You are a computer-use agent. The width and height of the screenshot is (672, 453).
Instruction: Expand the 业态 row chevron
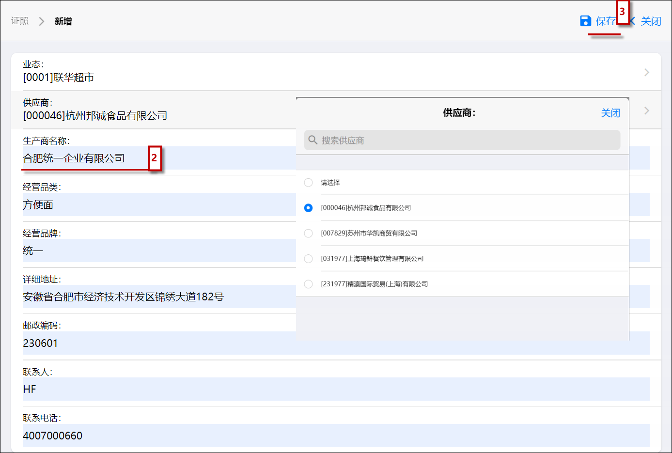(x=647, y=72)
